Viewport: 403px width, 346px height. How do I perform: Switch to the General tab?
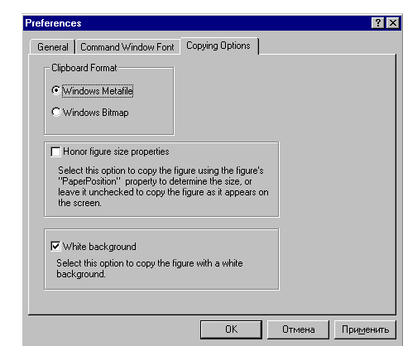point(53,47)
